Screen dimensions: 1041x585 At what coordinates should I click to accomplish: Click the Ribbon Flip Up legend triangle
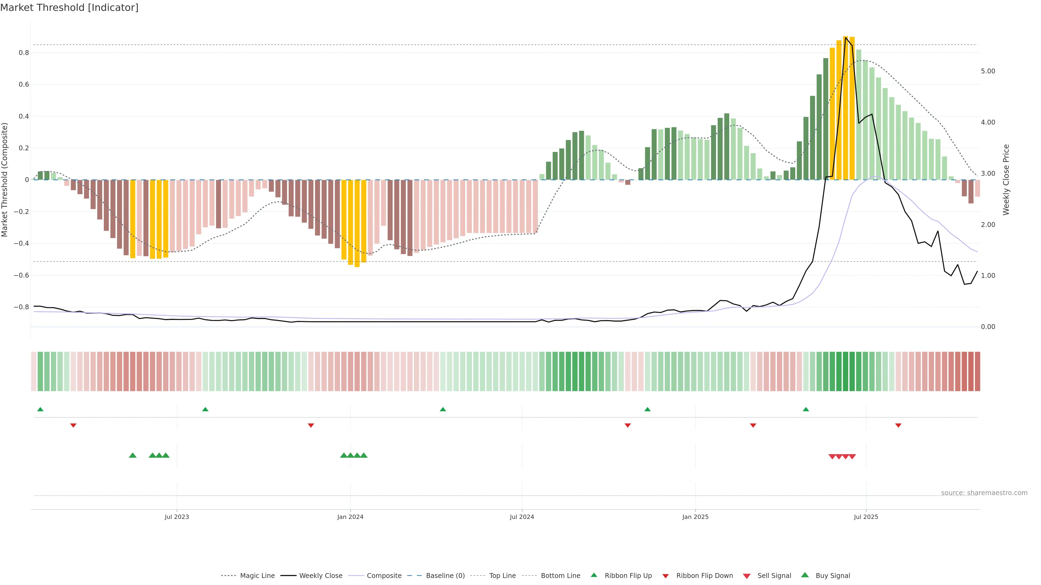[x=594, y=575]
